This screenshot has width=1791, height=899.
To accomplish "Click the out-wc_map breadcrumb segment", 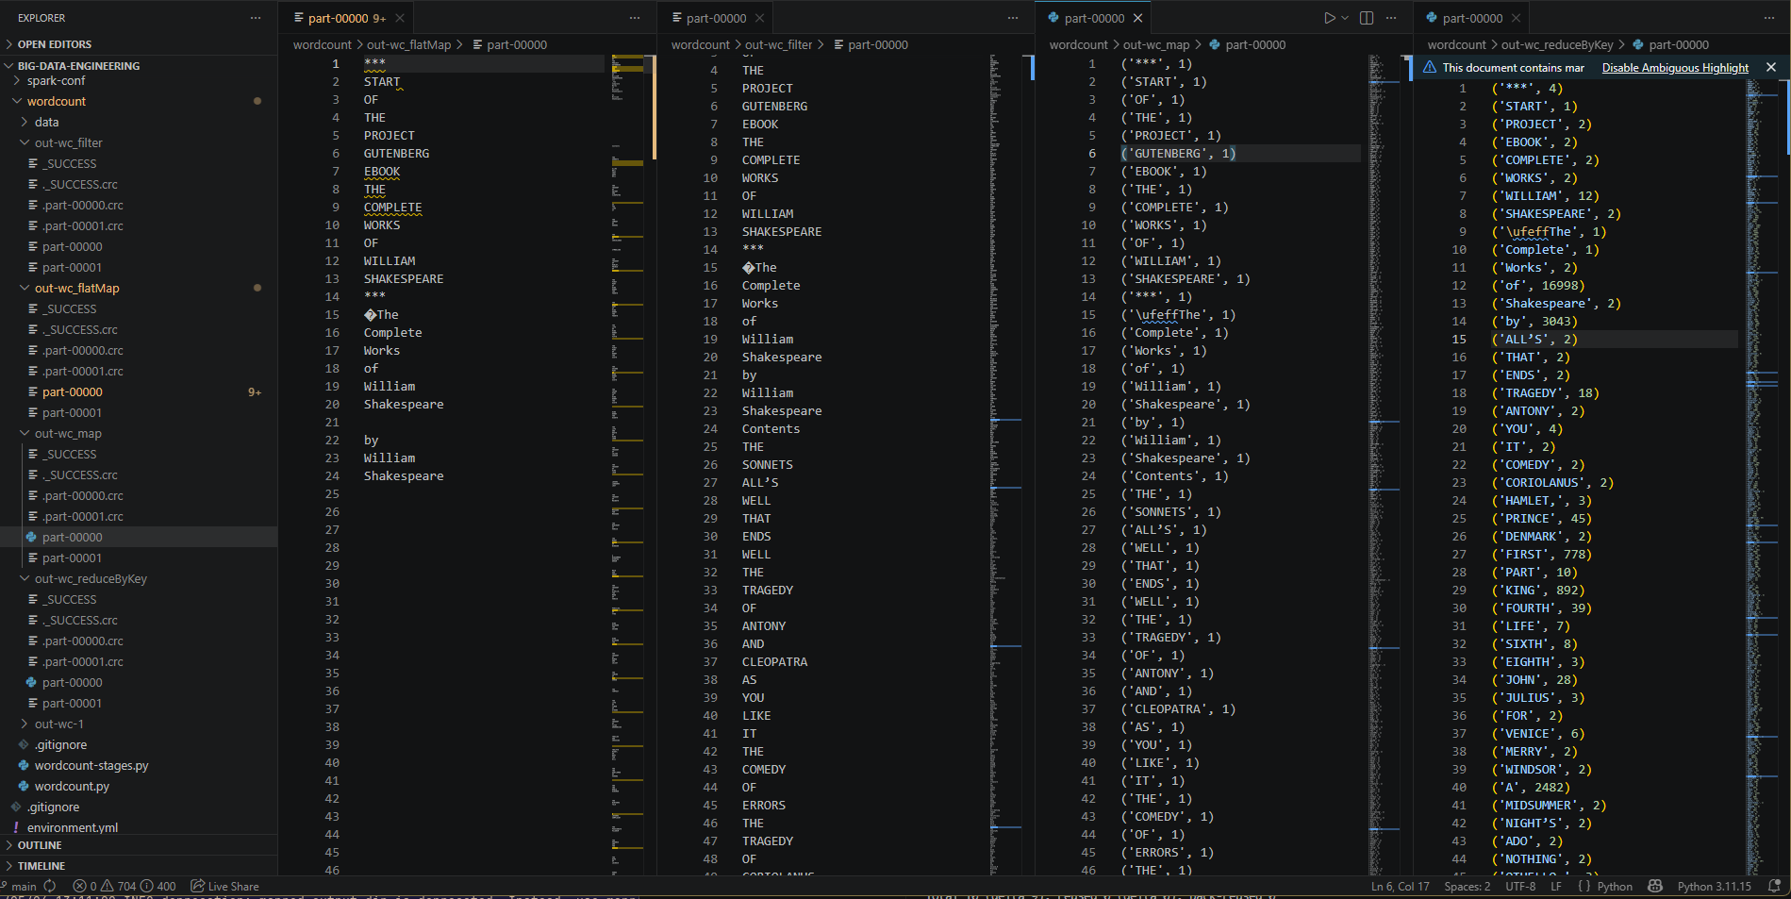I will pos(1156,44).
